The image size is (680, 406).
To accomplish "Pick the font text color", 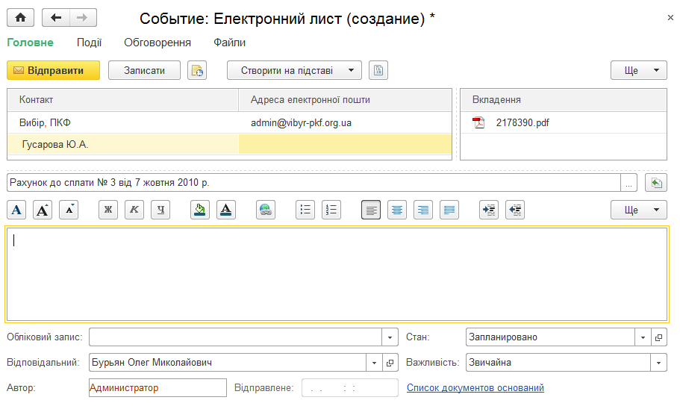I will [x=226, y=210].
